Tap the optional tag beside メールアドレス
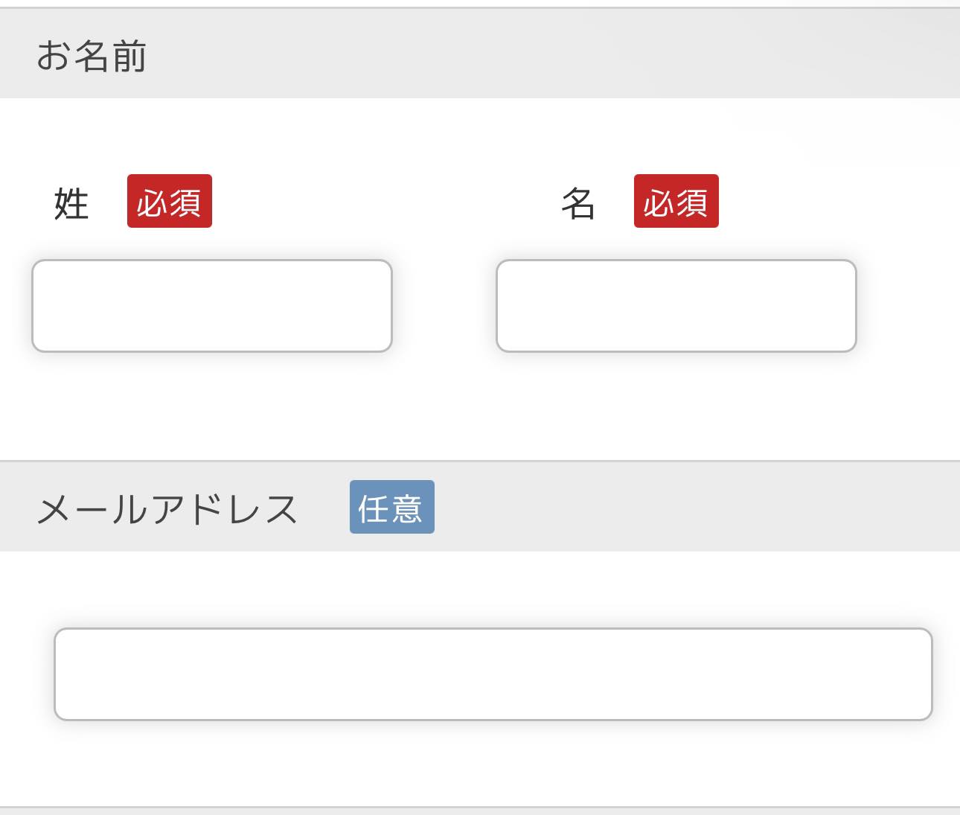The width and height of the screenshot is (960, 815). (x=392, y=507)
